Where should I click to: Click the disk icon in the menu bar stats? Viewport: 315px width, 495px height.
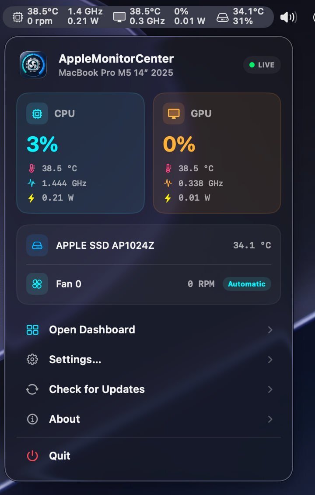223,18
